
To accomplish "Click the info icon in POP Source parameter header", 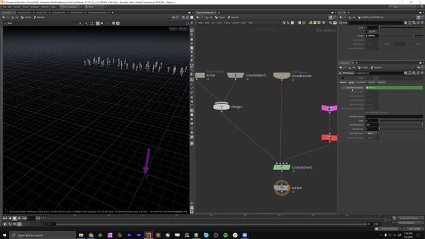I will tap(418, 73).
